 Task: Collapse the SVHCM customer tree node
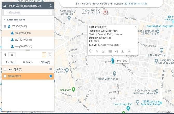click(x=5, y=26)
